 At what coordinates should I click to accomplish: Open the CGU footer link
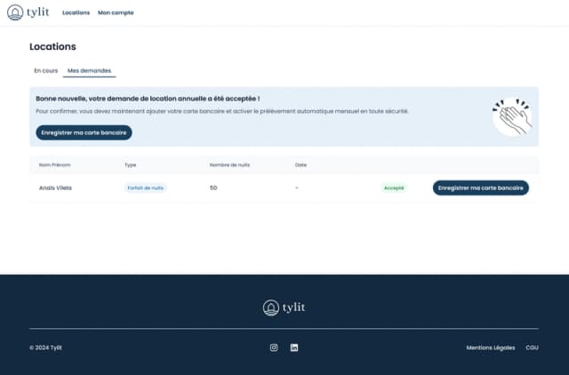[532, 347]
